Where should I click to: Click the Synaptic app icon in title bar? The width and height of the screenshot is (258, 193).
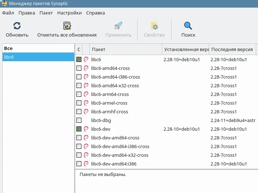click(x=4, y=3)
